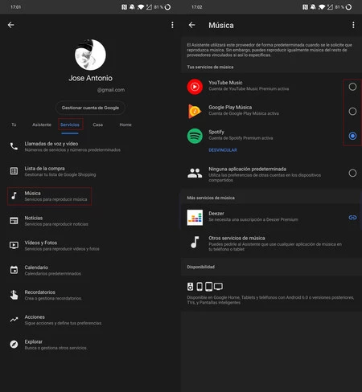Open Música services text entry
Screen dimensions: 362x392
[56, 196]
